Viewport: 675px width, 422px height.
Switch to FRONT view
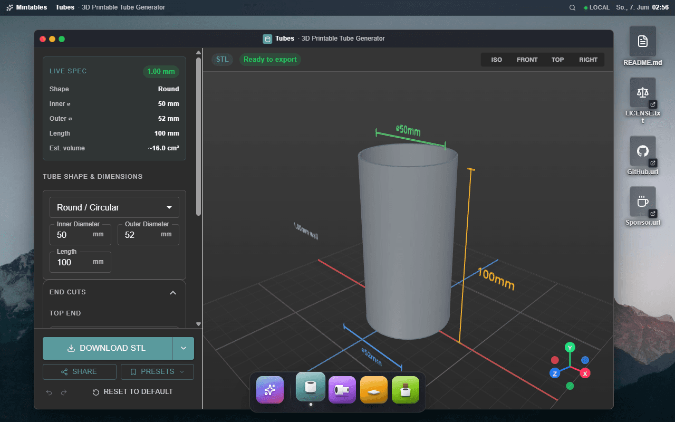click(x=527, y=60)
